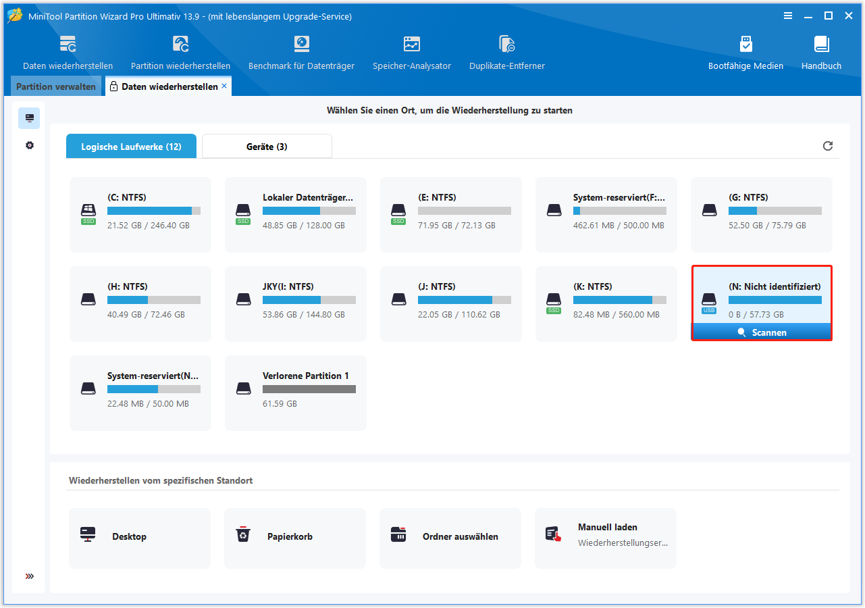Select Lokaler Datenträger drive card
The image size is (865, 608).
(296, 215)
